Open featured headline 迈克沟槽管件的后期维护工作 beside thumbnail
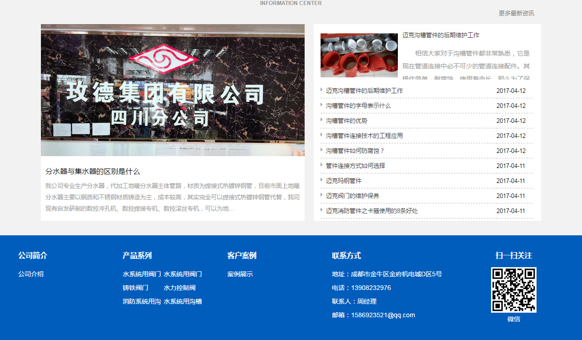The image size is (582, 340). 441,35
